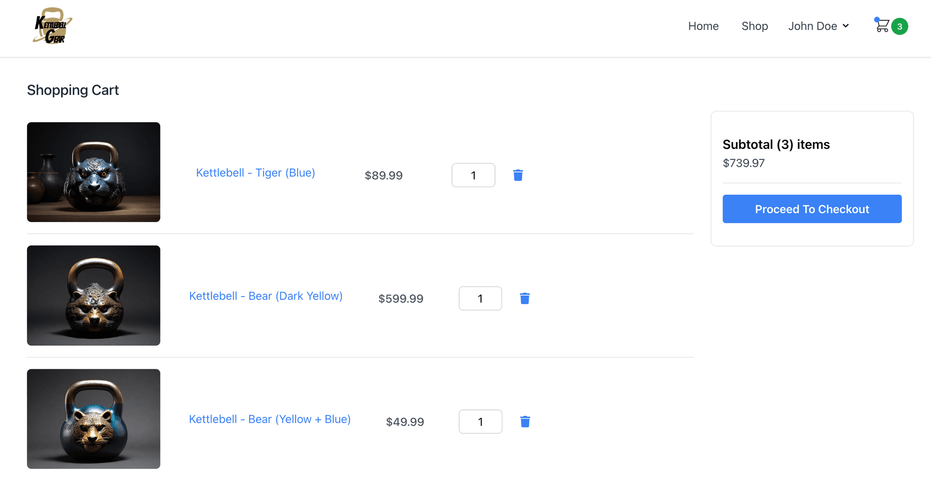Screen dimensions: 931x503
Task: Select quantity input for the Bear (Dark Yellow)
Action: 480,298
